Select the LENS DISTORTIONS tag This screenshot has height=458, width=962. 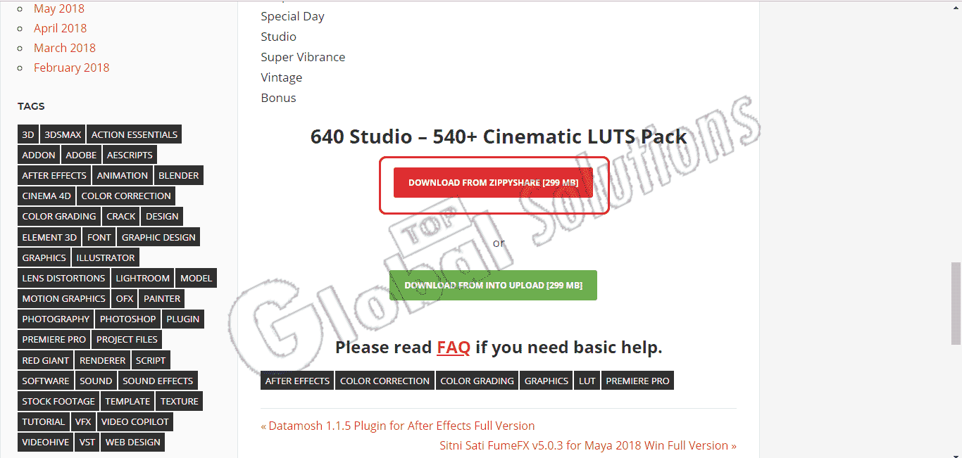[63, 278]
